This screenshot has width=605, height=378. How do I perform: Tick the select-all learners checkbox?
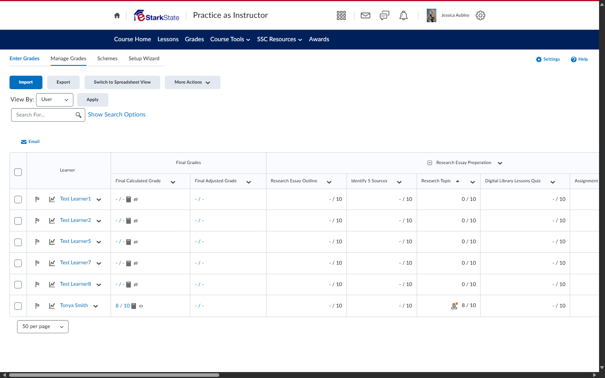point(18,172)
